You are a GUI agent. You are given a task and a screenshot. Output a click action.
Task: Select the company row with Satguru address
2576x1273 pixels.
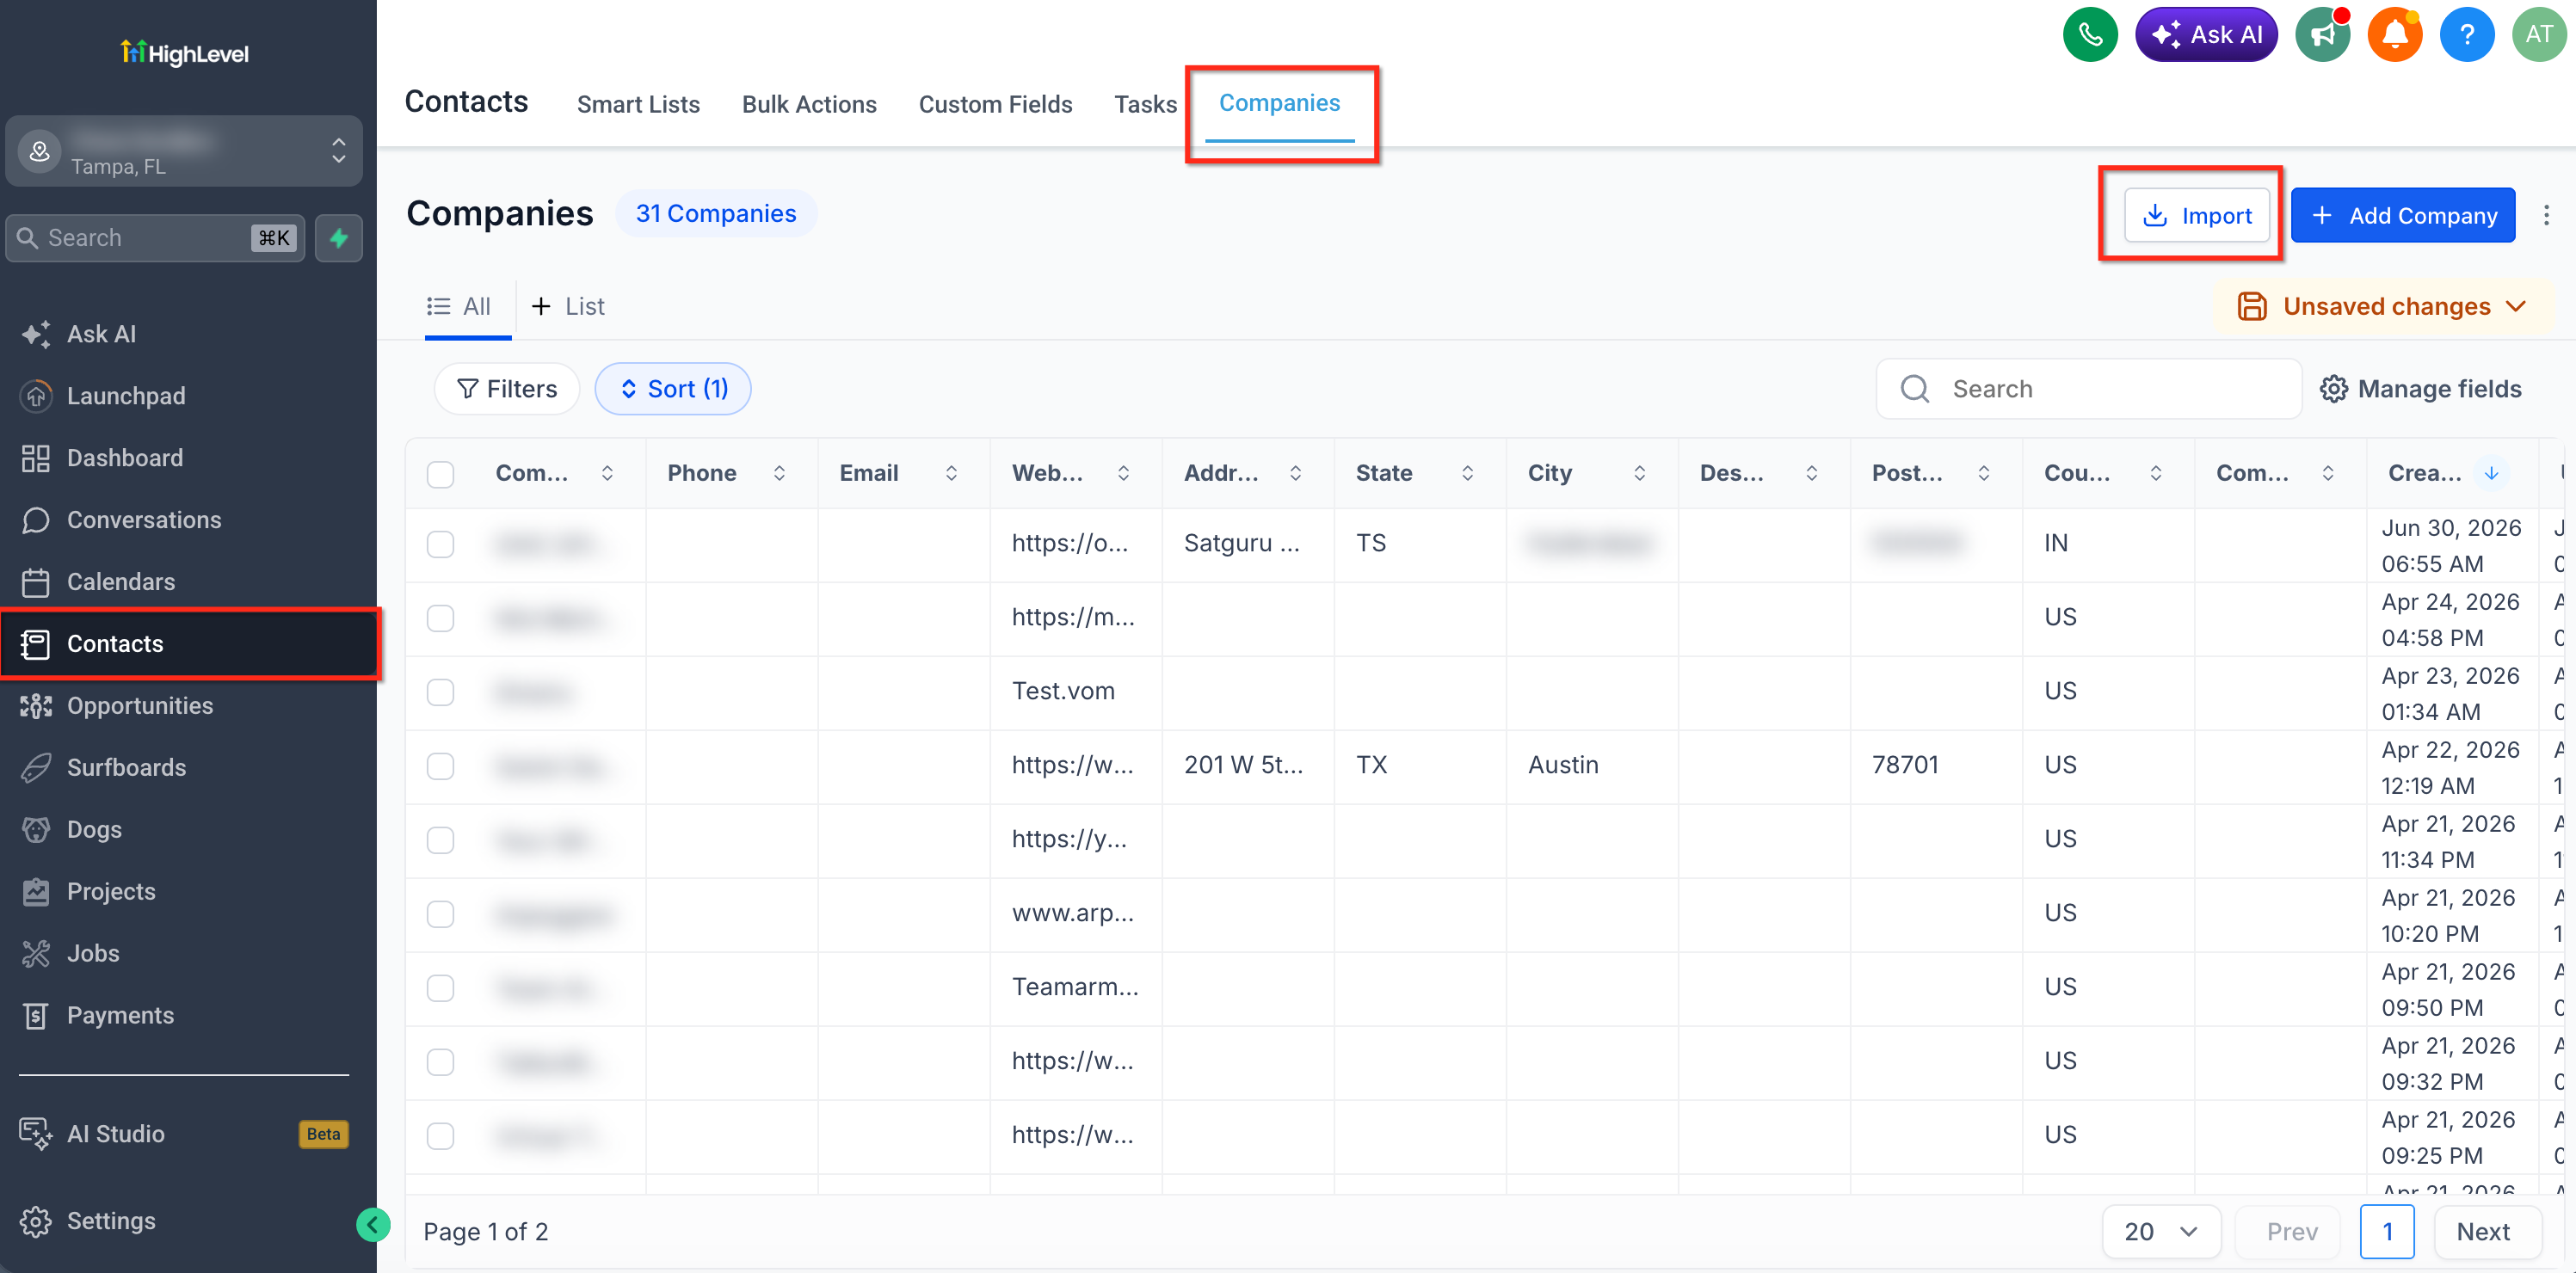point(440,544)
